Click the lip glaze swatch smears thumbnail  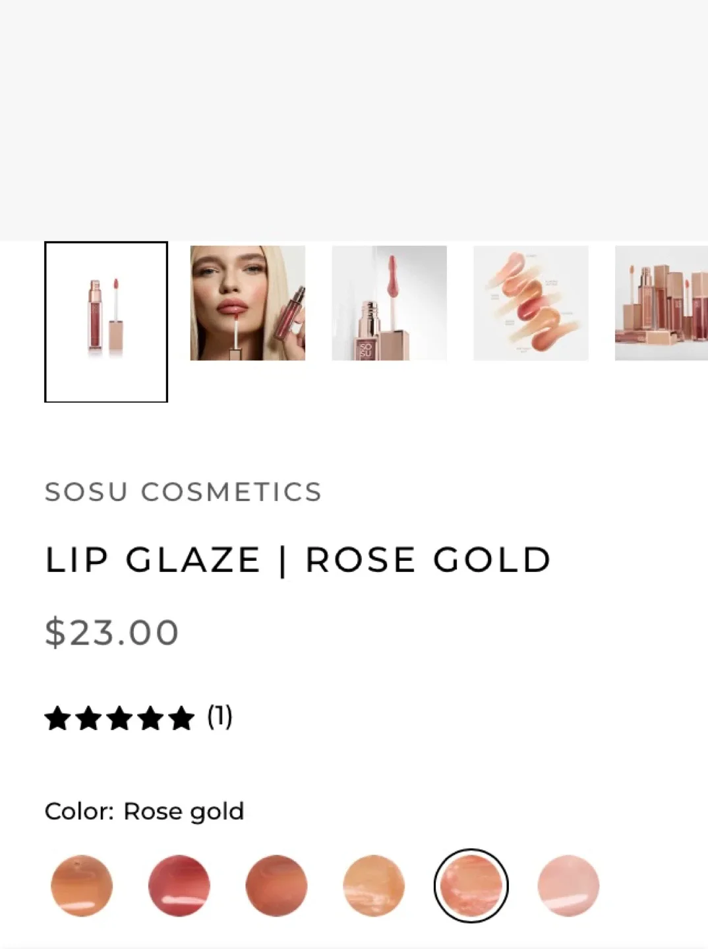point(531,305)
